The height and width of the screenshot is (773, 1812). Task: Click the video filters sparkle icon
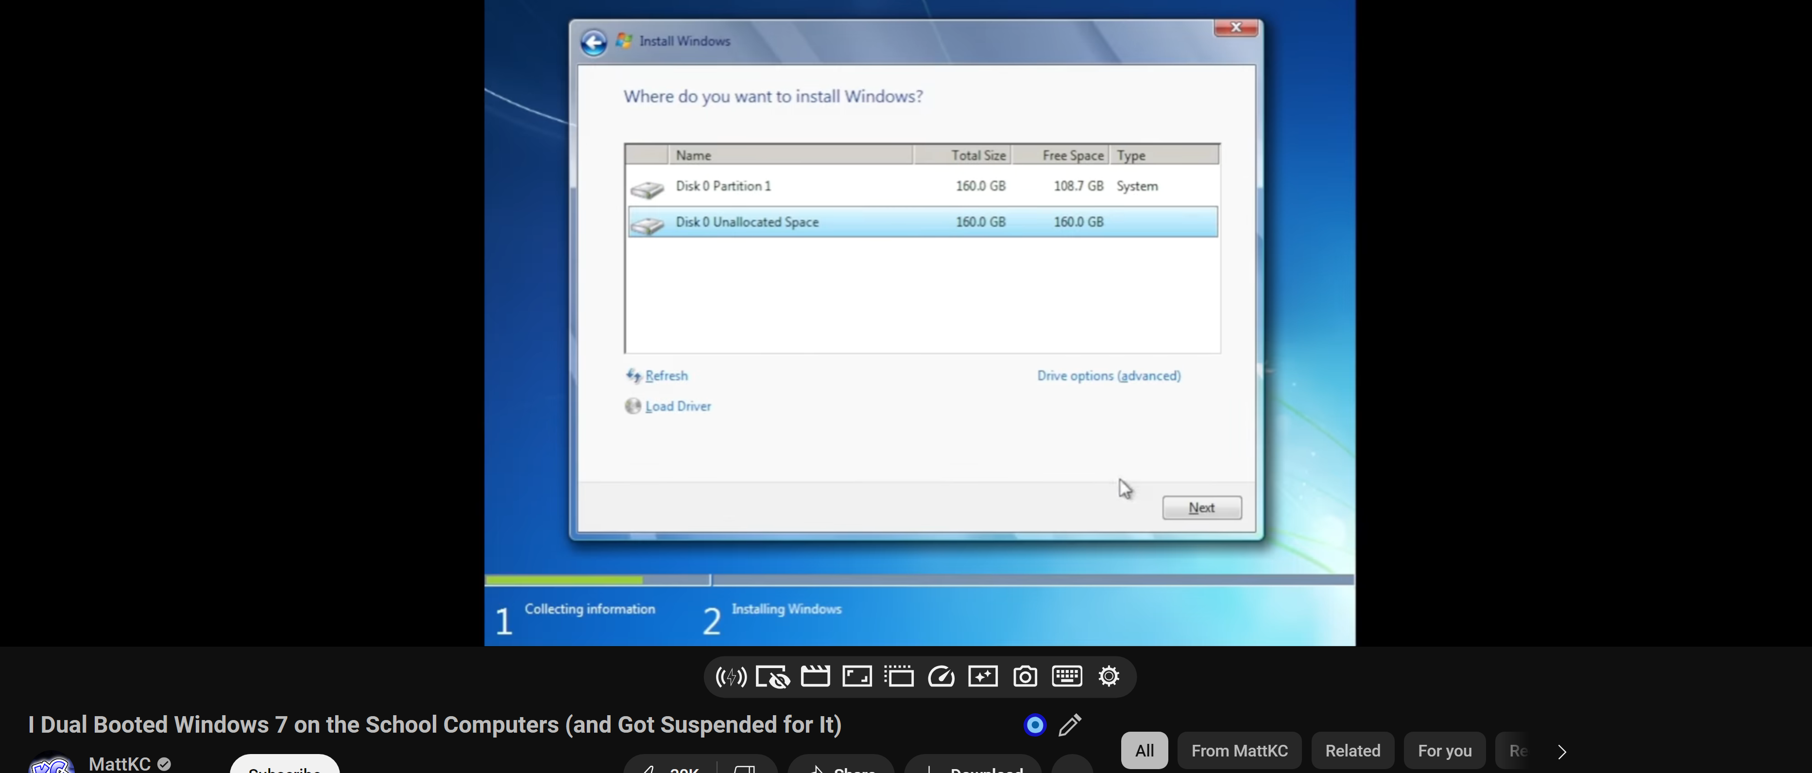click(983, 676)
